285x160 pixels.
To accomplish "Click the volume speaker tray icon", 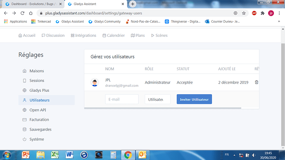I will [254, 155].
